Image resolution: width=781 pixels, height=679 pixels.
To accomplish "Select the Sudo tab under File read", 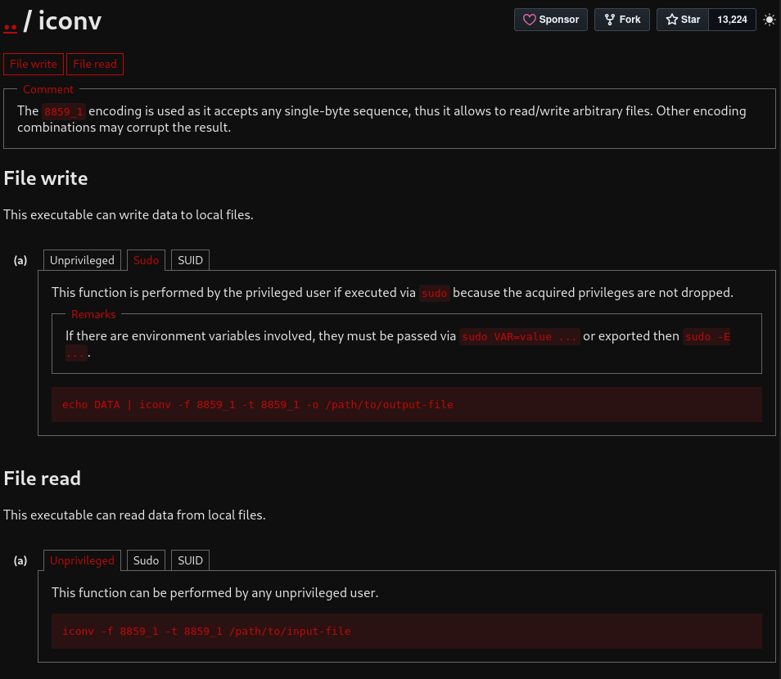I will [x=146, y=560].
